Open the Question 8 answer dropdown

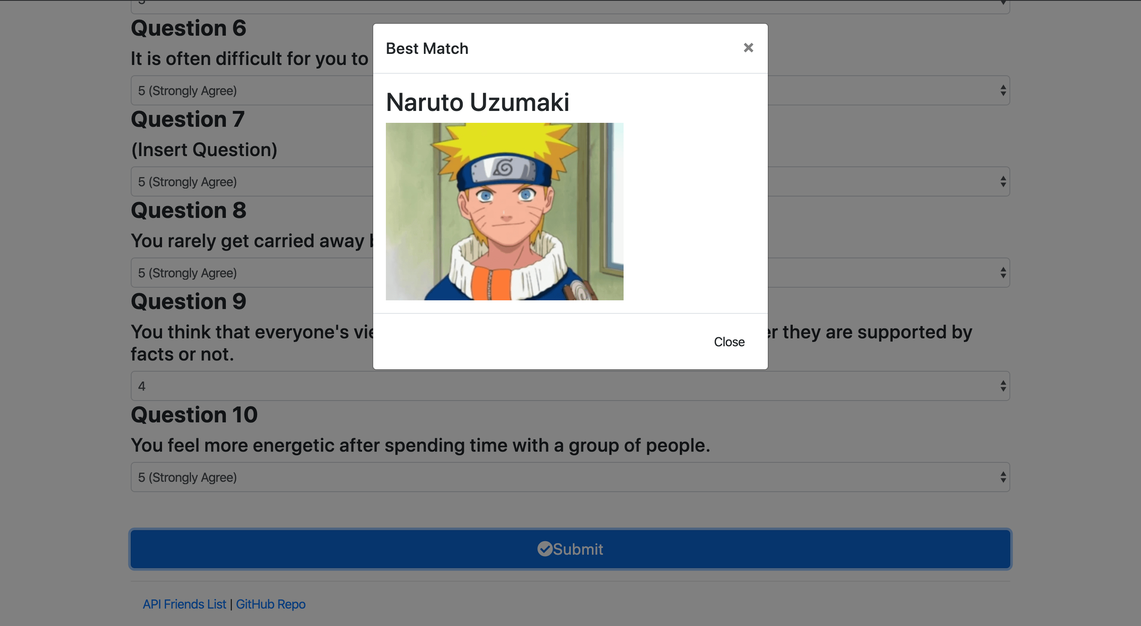(x=570, y=273)
